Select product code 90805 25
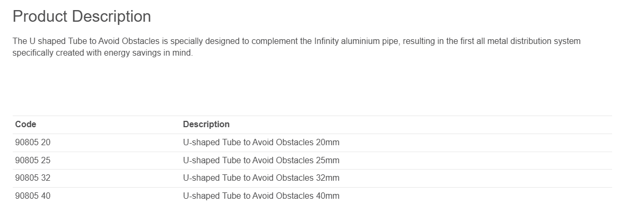 tap(33, 160)
